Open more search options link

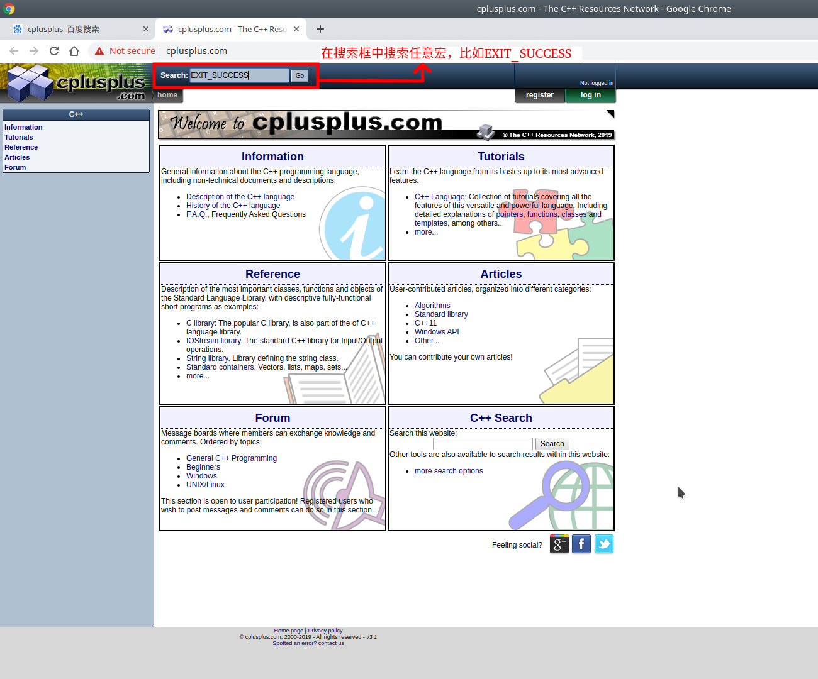[x=449, y=471]
